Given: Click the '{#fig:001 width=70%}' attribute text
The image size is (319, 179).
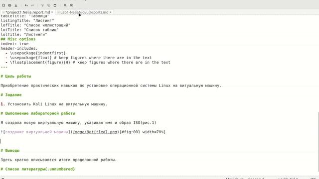Looking at the screenshot, I should pos(143,132).
